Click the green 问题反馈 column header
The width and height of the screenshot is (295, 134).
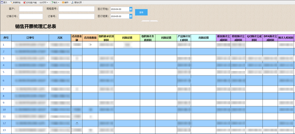(x=166, y=38)
